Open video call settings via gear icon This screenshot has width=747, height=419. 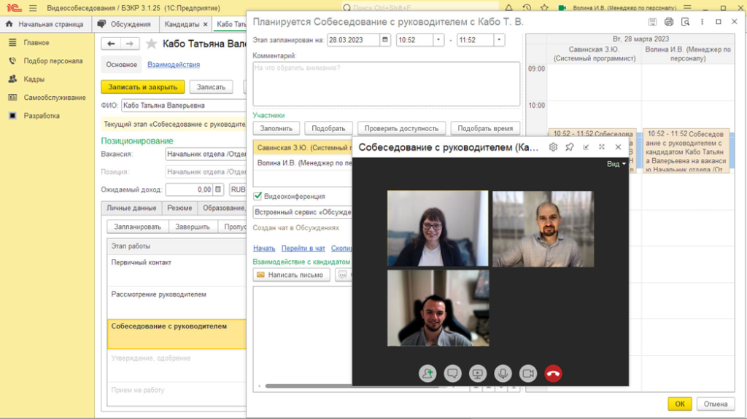tap(553, 147)
